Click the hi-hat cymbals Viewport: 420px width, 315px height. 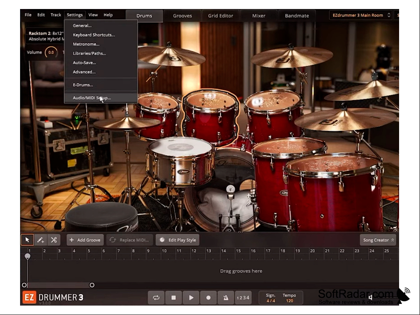point(127,123)
